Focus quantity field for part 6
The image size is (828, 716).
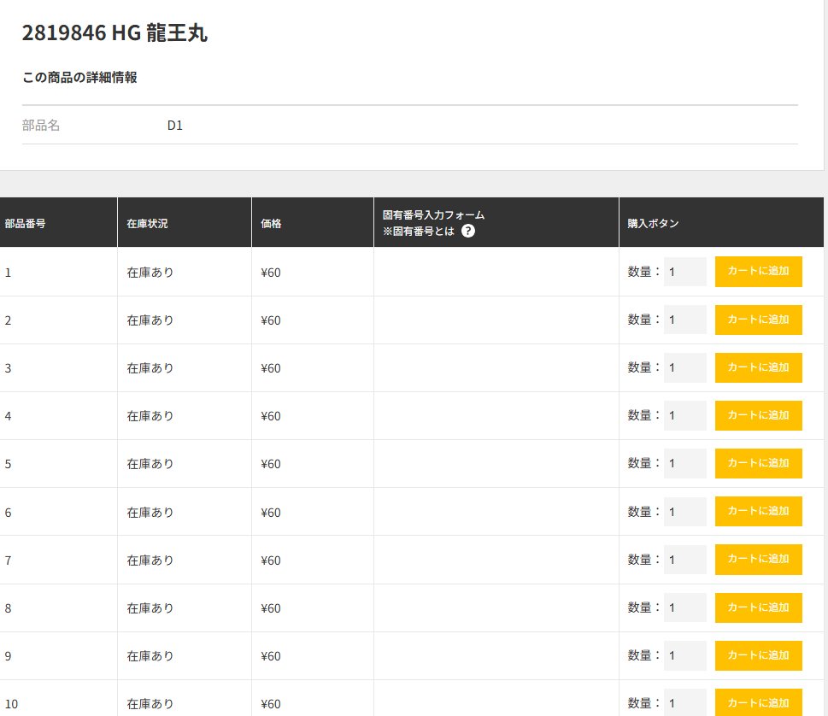tap(685, 512)
